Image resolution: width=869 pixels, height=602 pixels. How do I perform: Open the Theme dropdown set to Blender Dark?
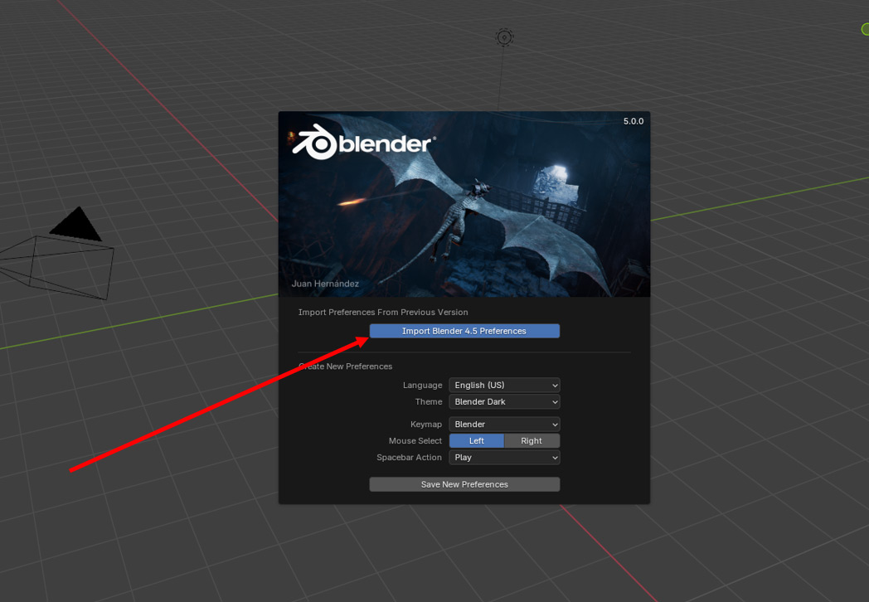(504, 401)
